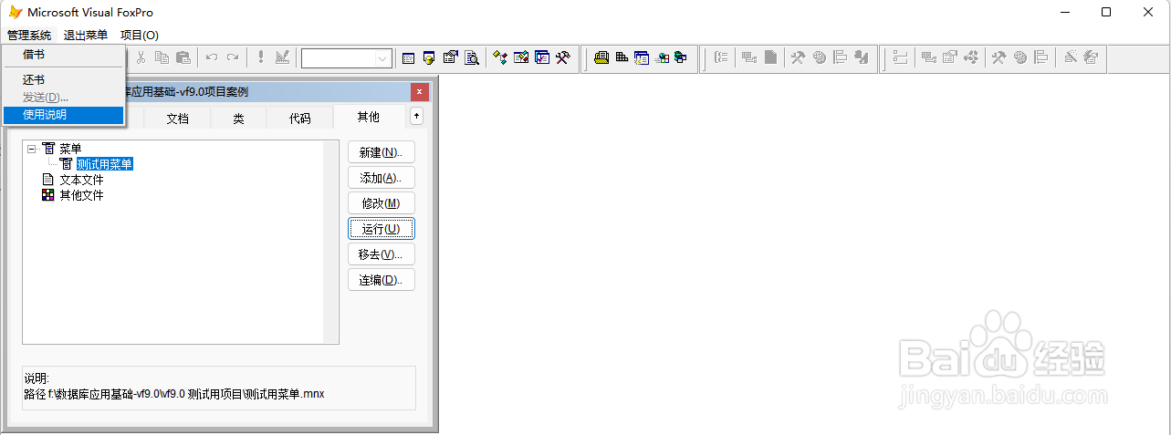1171x435 pixels.
Task: Open the Command Window toolbar icon
Action: tap(408, 57)
